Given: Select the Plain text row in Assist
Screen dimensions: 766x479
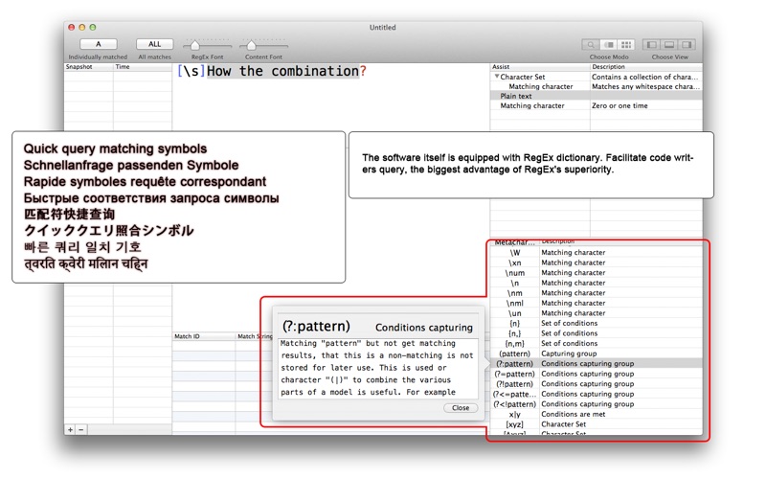Looking at the screenshot, I should coord(596,96).
